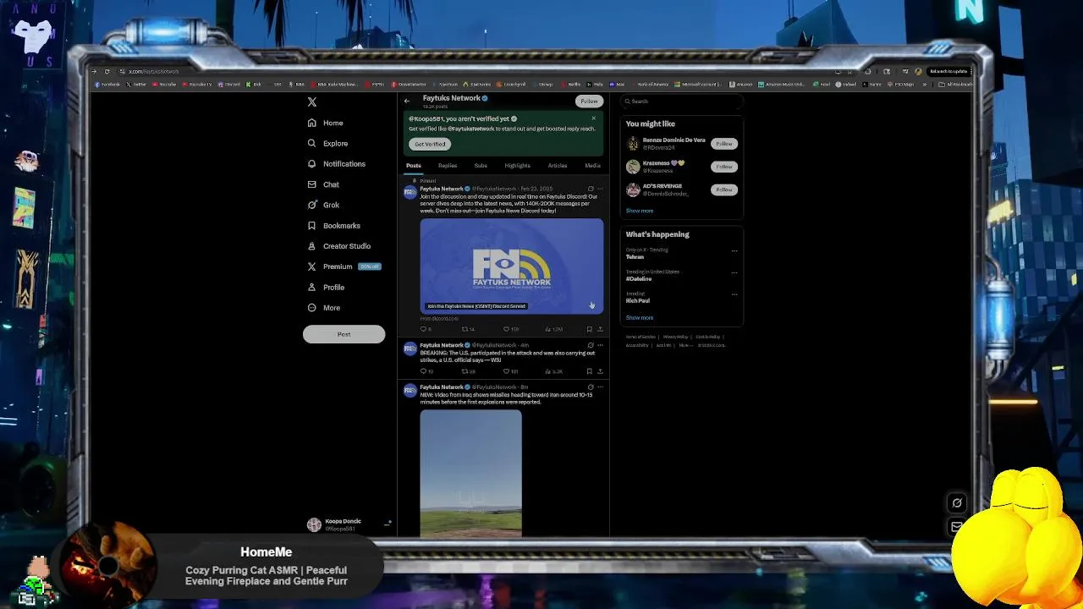Screen dimensions: 1083x609
Task: Open Bookmarks in the sidebar
Action: tap(334, 225)
